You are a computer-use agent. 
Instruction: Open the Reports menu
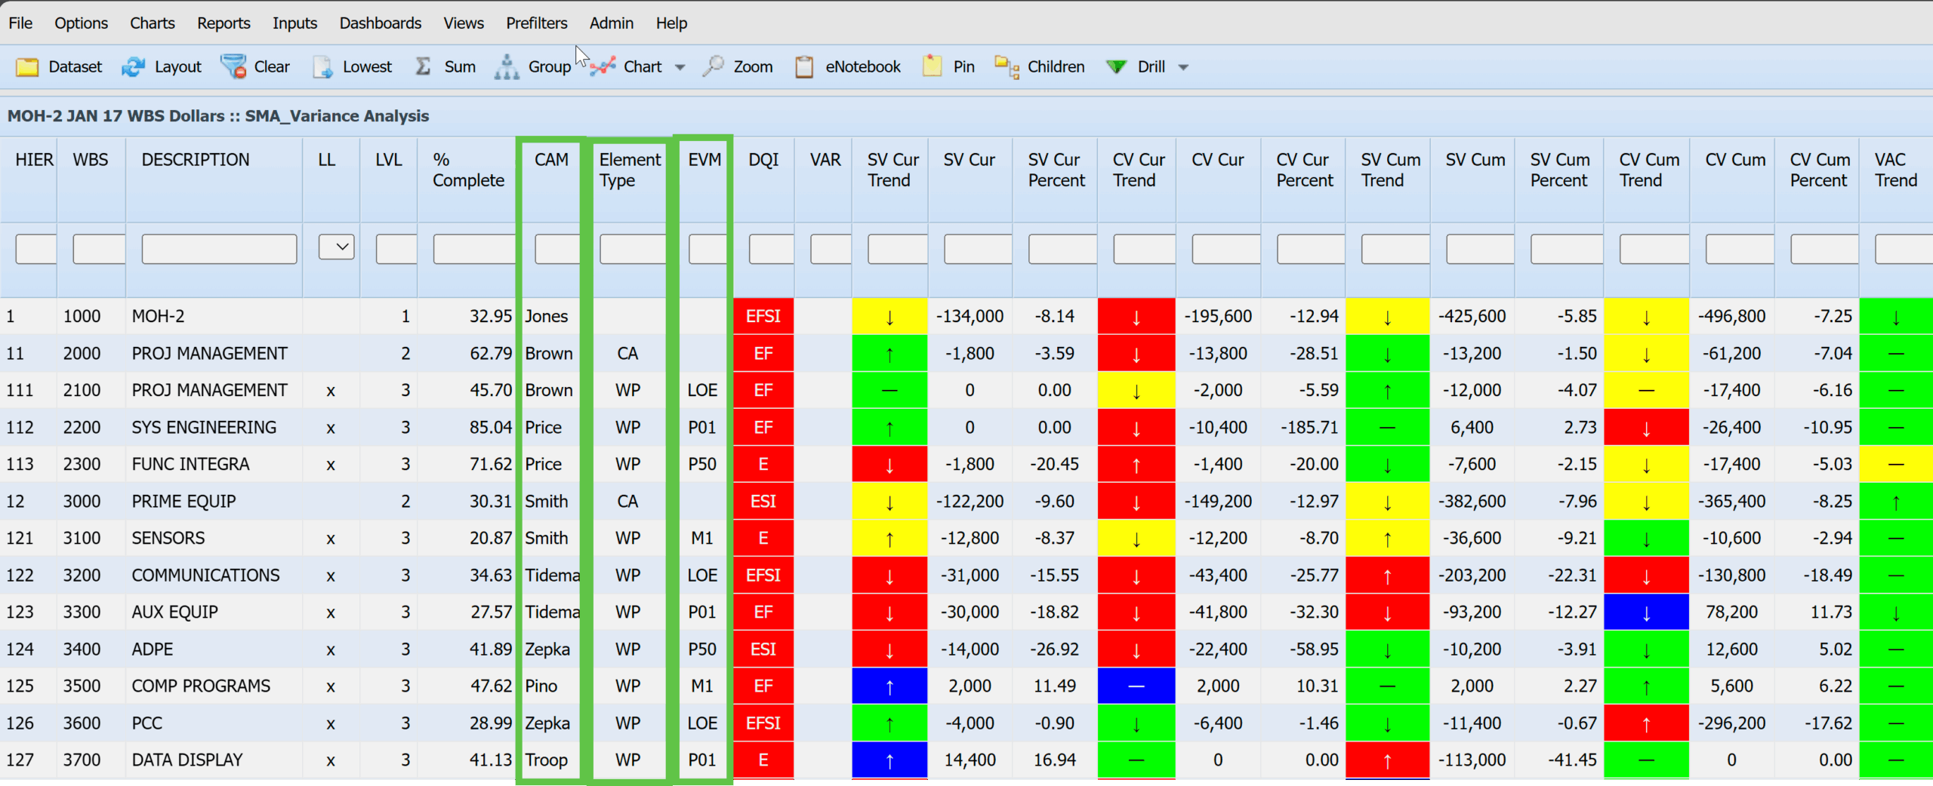tap(224, 23)
